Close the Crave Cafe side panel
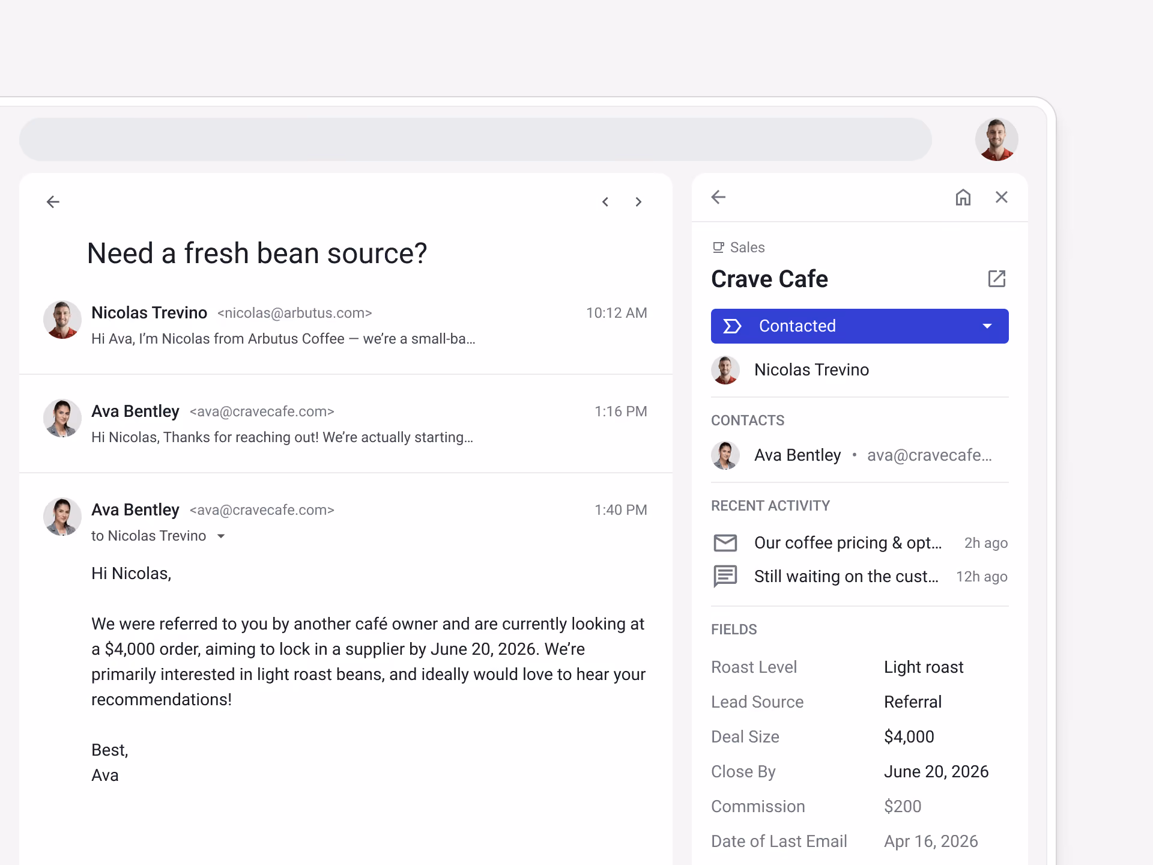Screen dimensions: 1153x865 click(x=1002, y=197)
